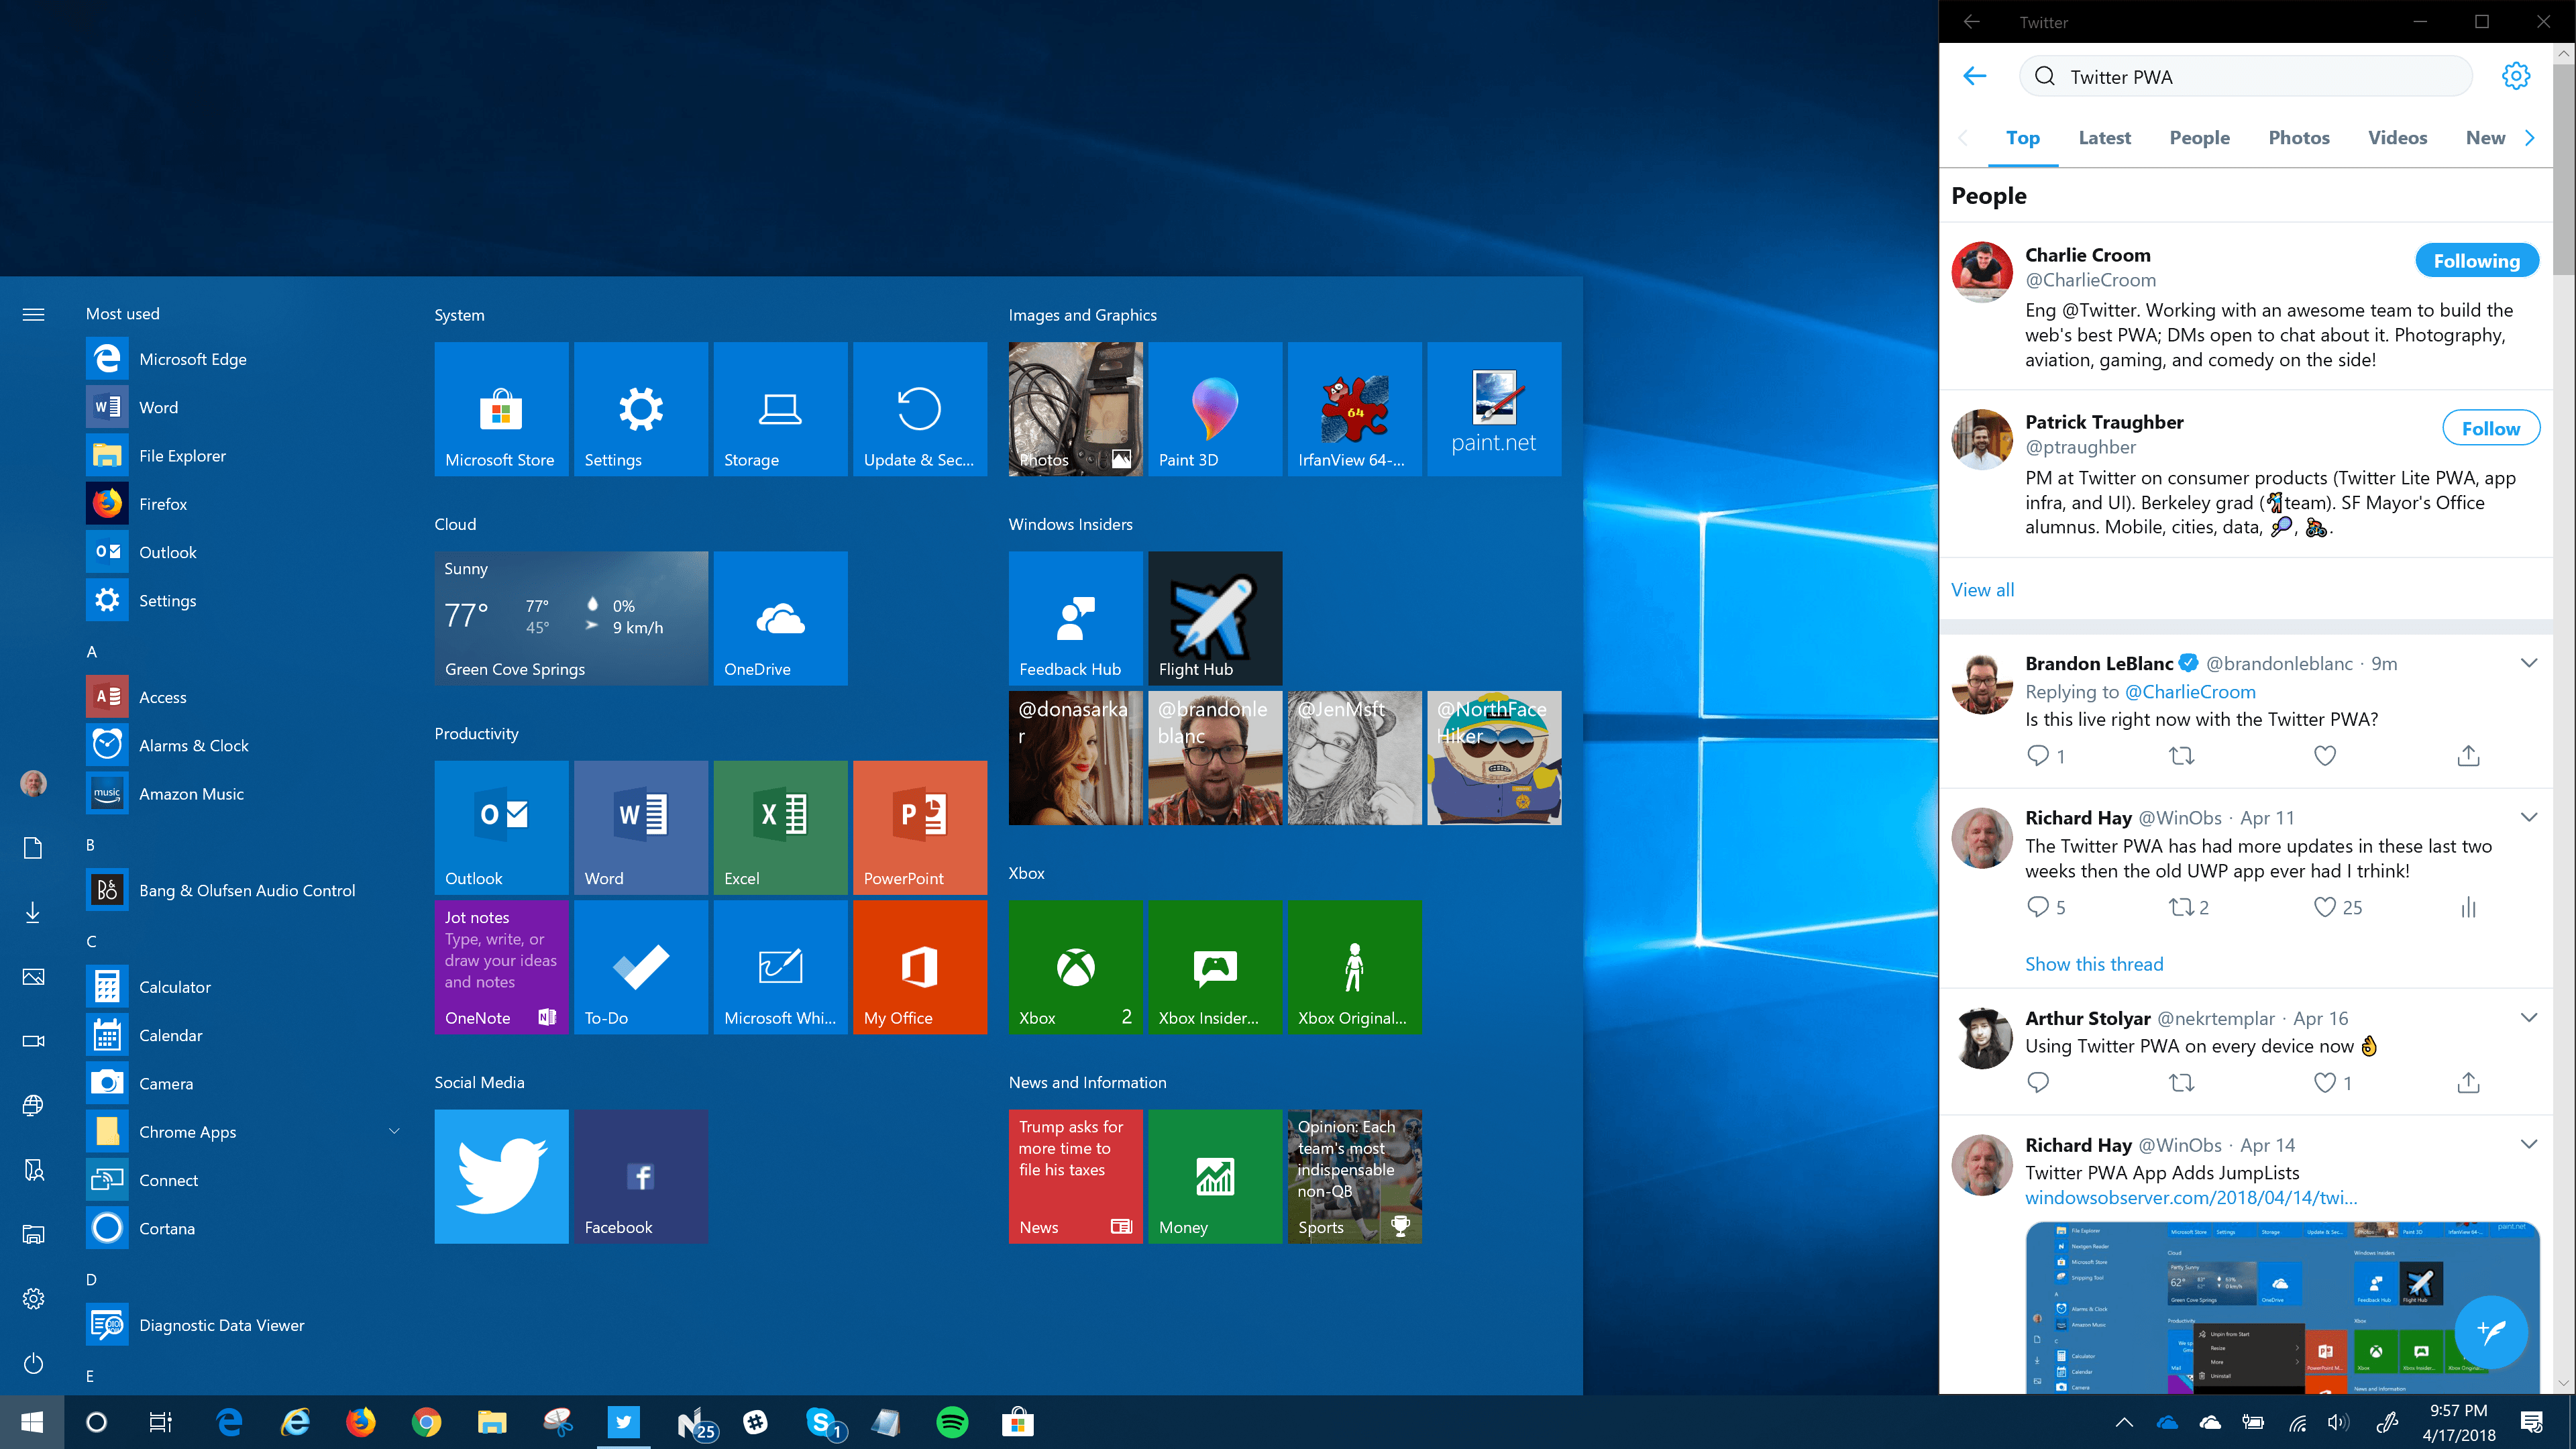Open the To-Do tile
This screenshot has height=1449, width=2576.
point(640,967)
